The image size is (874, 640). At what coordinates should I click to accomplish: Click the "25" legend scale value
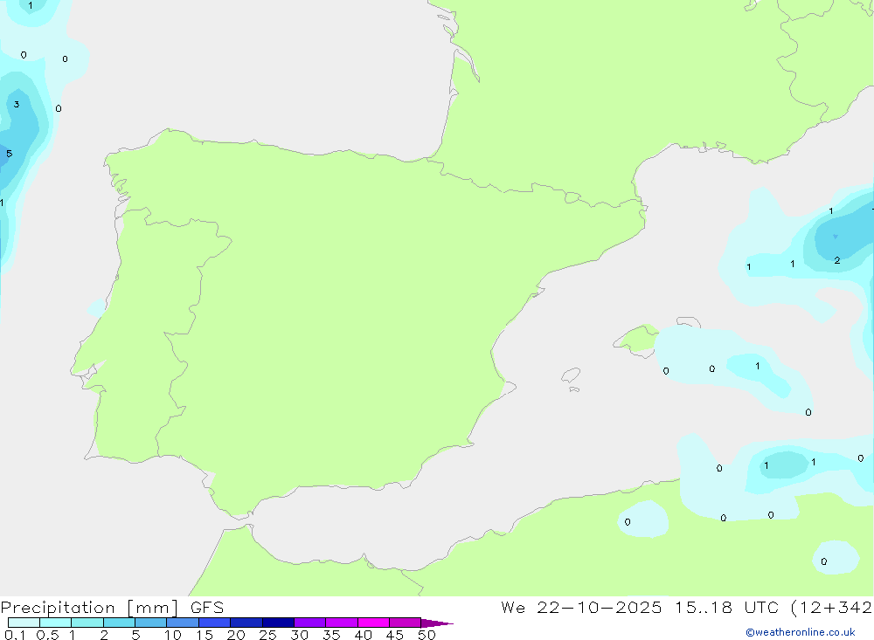pos(267,635)
